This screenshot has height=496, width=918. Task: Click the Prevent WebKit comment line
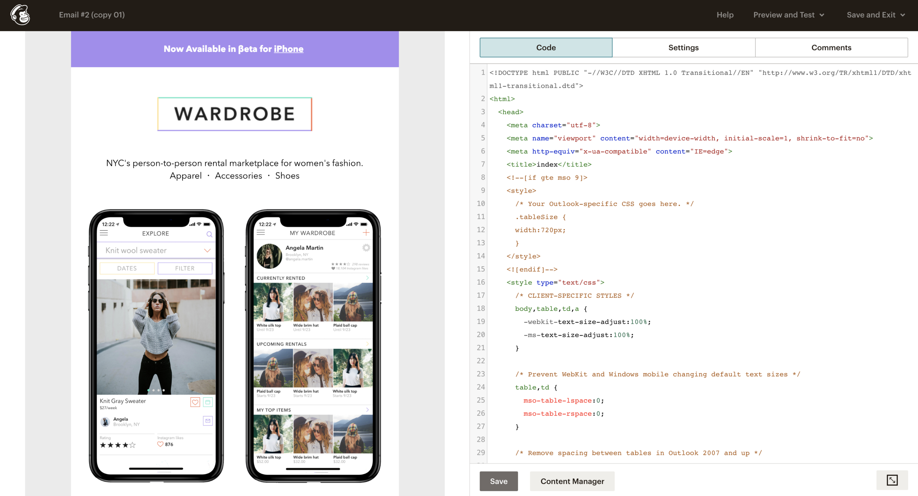[x=658, y=374]
